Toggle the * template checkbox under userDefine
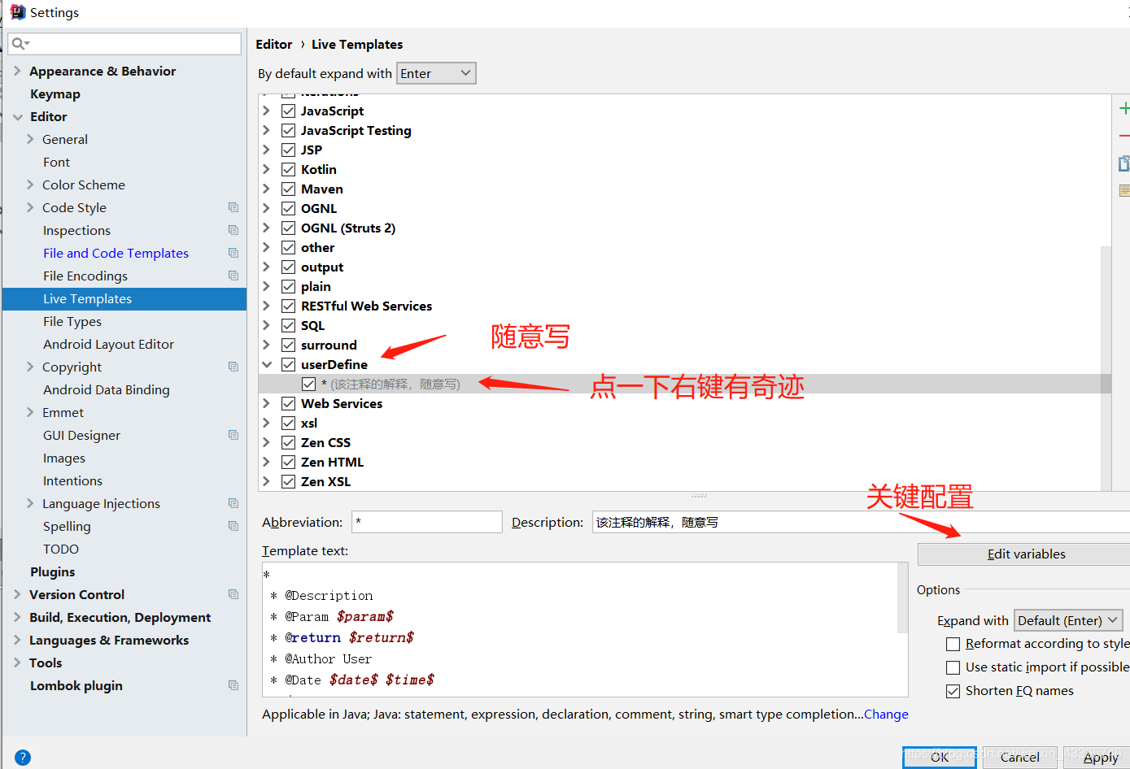The image size is (1130, 769). pos(308,384)
